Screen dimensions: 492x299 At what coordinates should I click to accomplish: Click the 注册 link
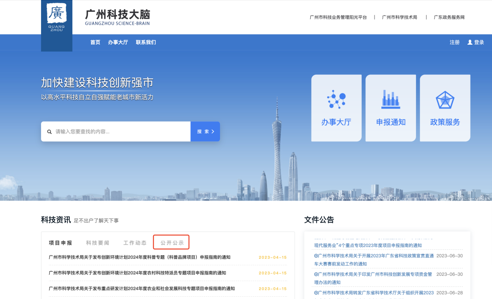[455, 42]
